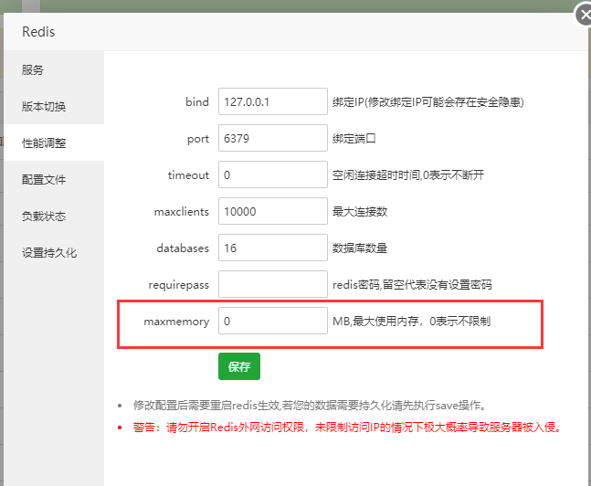Click the databases input showing 16

(x=273, y=248)
